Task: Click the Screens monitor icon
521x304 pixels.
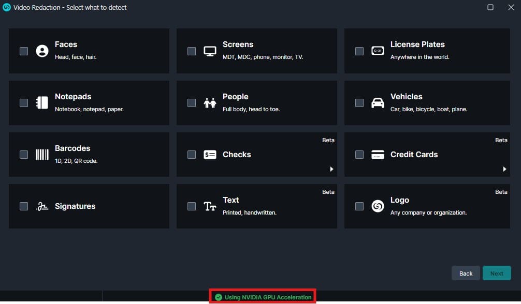Action: pyautogui.click(x=210, y=51)
